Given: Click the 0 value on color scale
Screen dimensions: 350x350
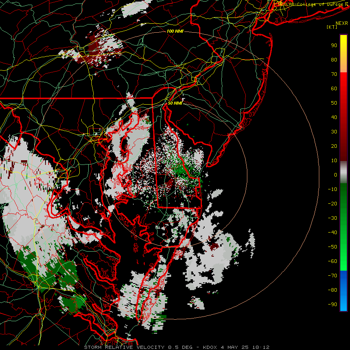Looking at the screenshot, I should click(x=336, y=175).
